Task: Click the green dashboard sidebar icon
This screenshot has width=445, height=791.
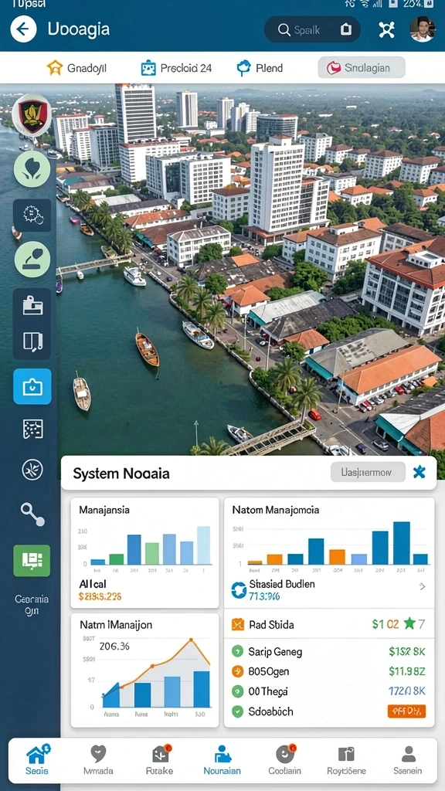Action: [32, 561]
